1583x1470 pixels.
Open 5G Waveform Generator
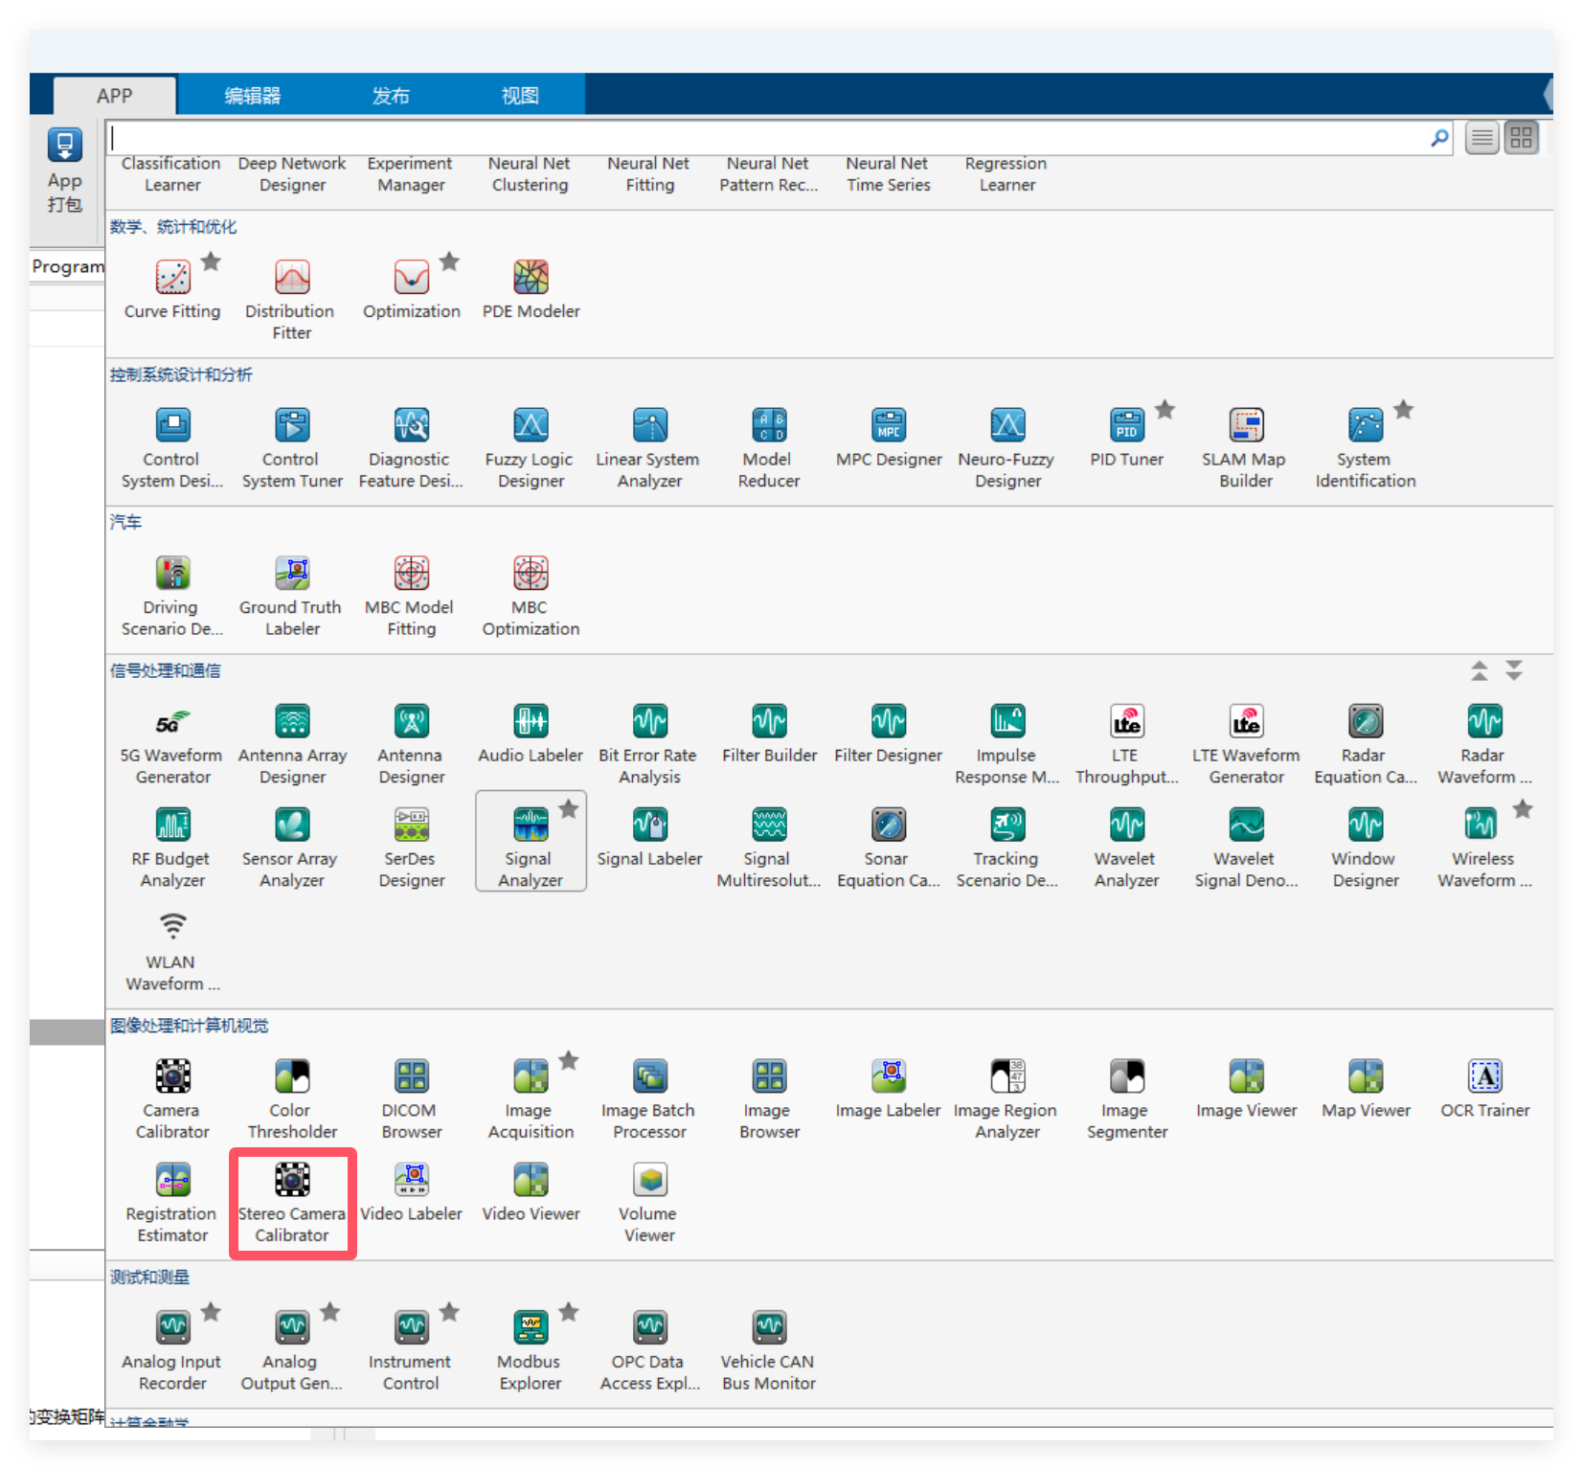pyautogui.click(x=172, y=743)
